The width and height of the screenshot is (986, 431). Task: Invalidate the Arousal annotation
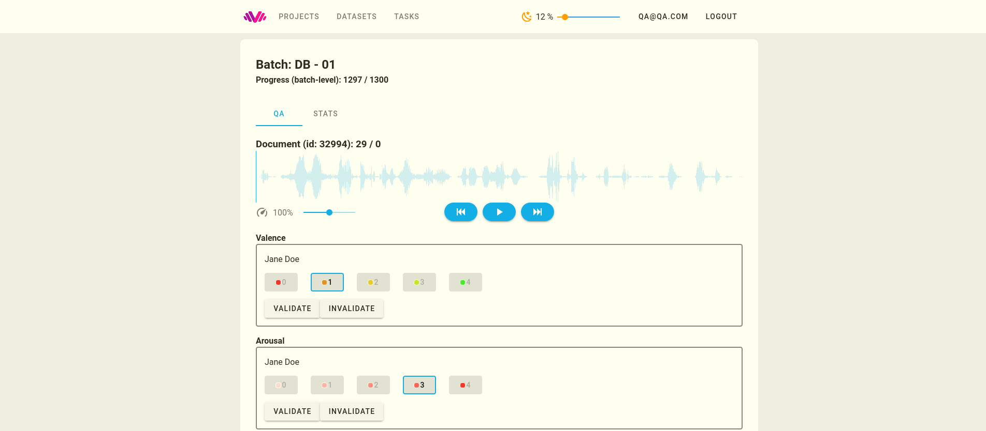click(352, 411)
